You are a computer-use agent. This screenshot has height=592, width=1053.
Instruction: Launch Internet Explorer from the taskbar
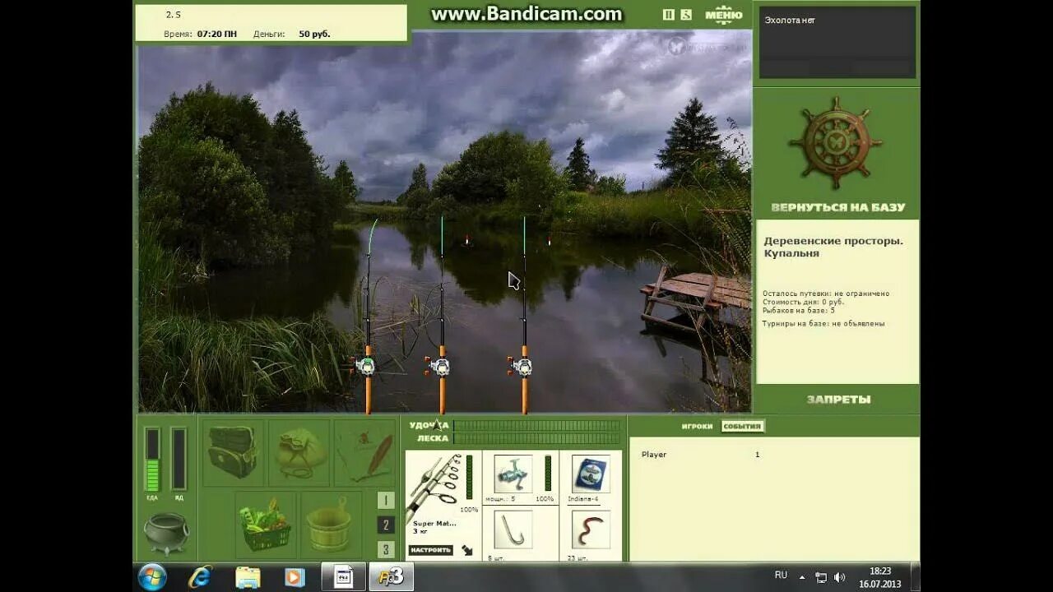click(201, 577)
